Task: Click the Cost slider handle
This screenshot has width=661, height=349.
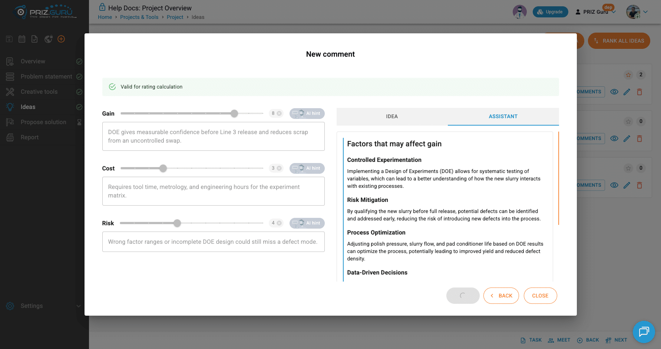Action: (163, 168)
